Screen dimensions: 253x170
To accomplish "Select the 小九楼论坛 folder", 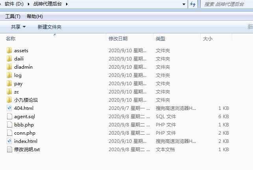I will point(26,100).
